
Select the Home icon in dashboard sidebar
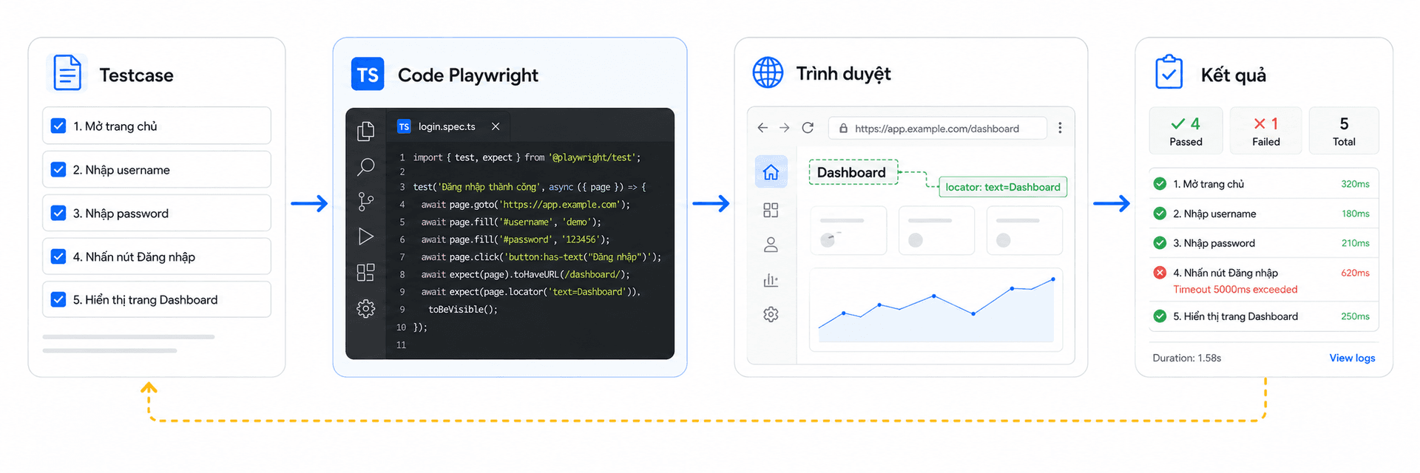[771, 172]
